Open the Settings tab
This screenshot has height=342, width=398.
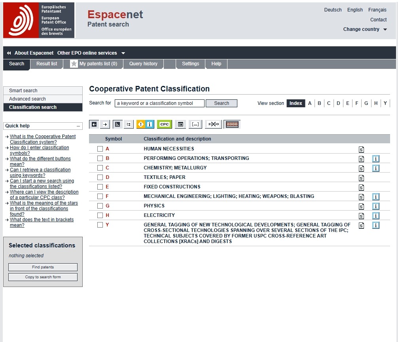coord(190,64)
